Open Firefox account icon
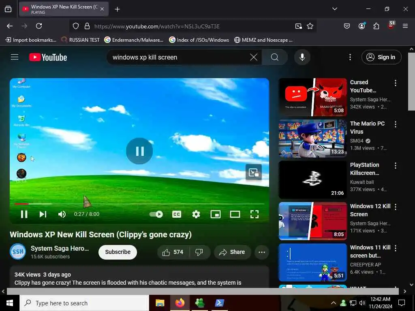This screenshot has height=311, width=415. (362, 26)
